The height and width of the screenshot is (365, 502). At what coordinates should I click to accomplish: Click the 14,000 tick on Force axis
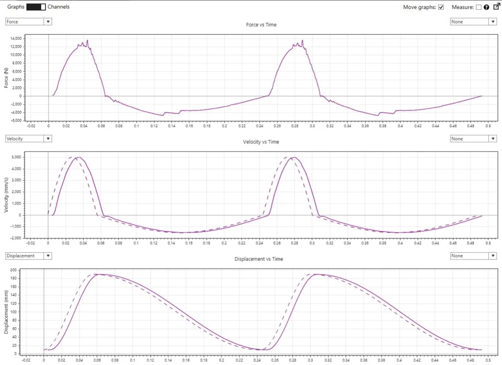(x=16, y=38)
